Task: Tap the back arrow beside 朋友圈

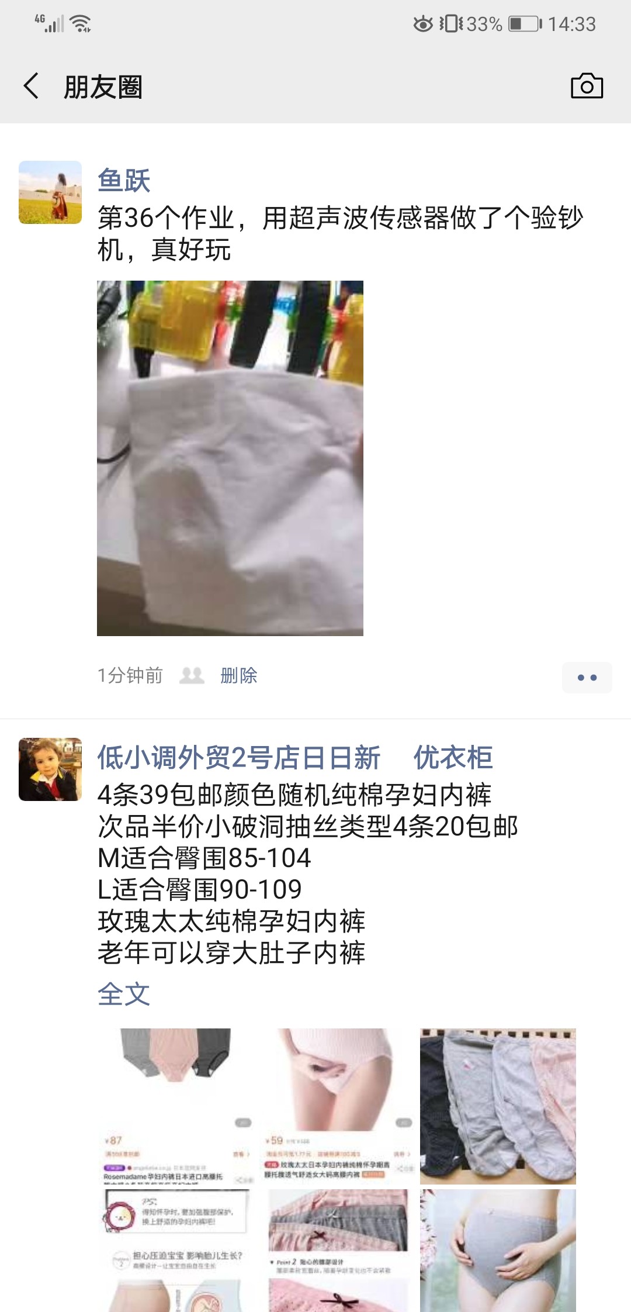Action: [x=31, y=87]
